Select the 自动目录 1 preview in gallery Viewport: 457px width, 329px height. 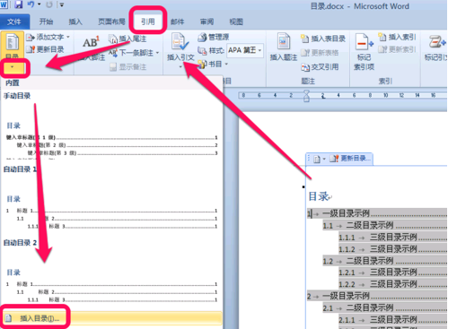[x=111, y=200]
